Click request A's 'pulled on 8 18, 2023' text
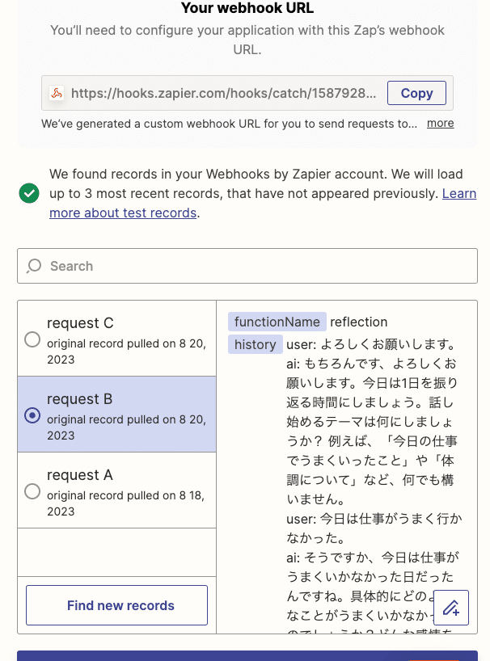 pos(126,503)
